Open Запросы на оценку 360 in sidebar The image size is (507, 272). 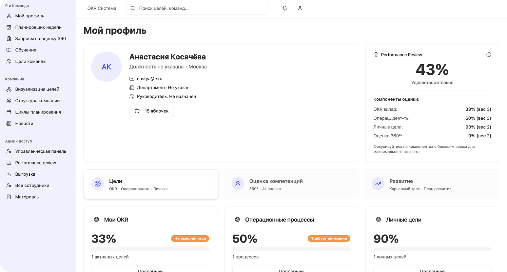(x=40, y=38)
